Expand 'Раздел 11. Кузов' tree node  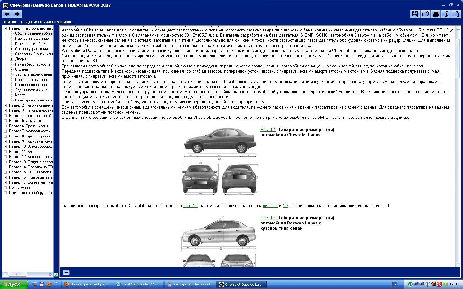tap(5, 152)
